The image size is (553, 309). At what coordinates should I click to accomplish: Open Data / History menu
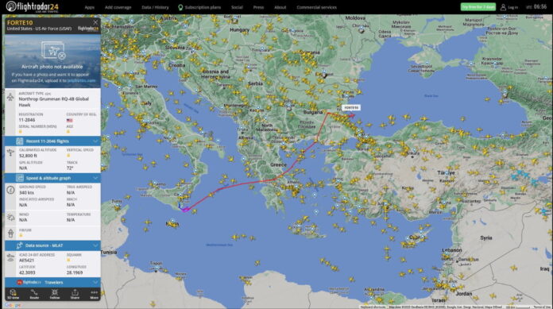(155, 7)
